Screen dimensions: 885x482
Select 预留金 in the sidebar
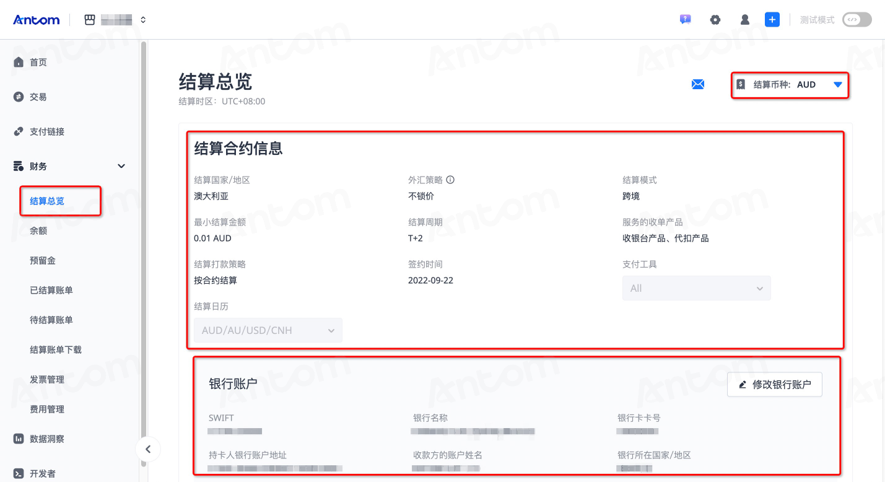click(x=43, y=260)
